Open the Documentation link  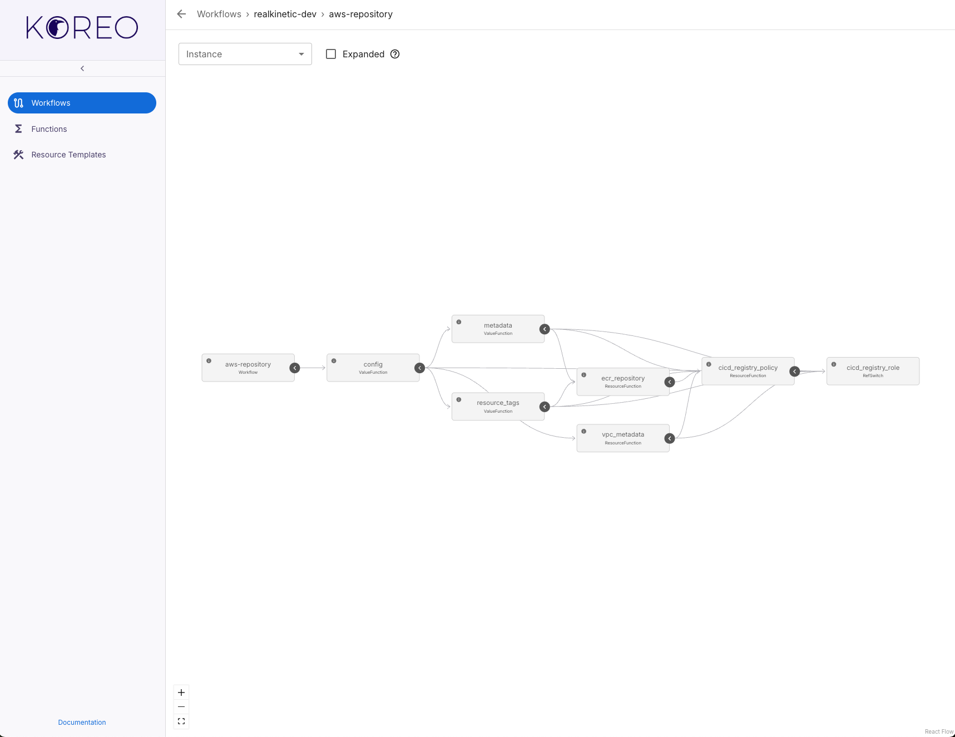tap(82, 722)
